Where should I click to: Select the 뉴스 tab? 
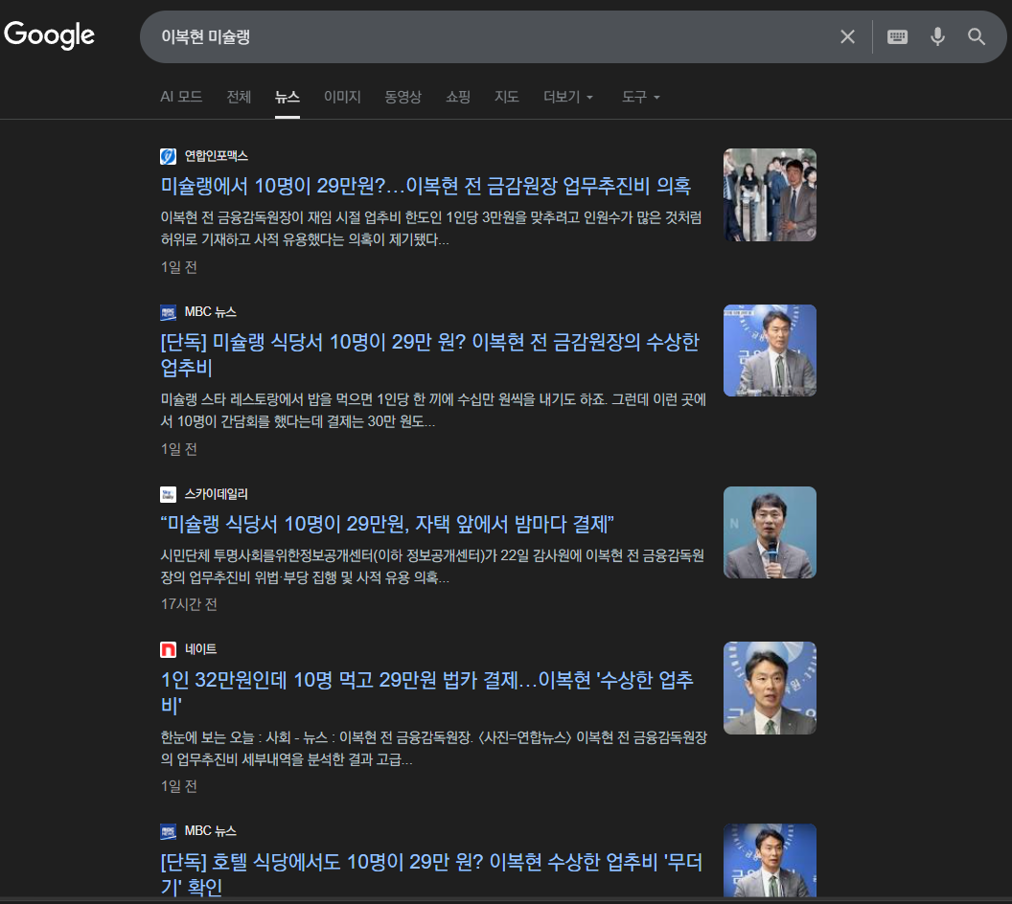[287, 97]
